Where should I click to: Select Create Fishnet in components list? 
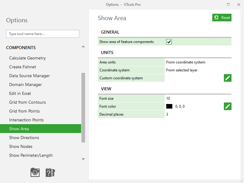[x=23, y=67]
